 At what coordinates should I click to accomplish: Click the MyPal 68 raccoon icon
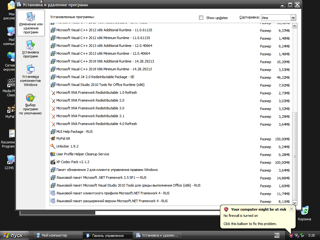(x=53, y=138)
